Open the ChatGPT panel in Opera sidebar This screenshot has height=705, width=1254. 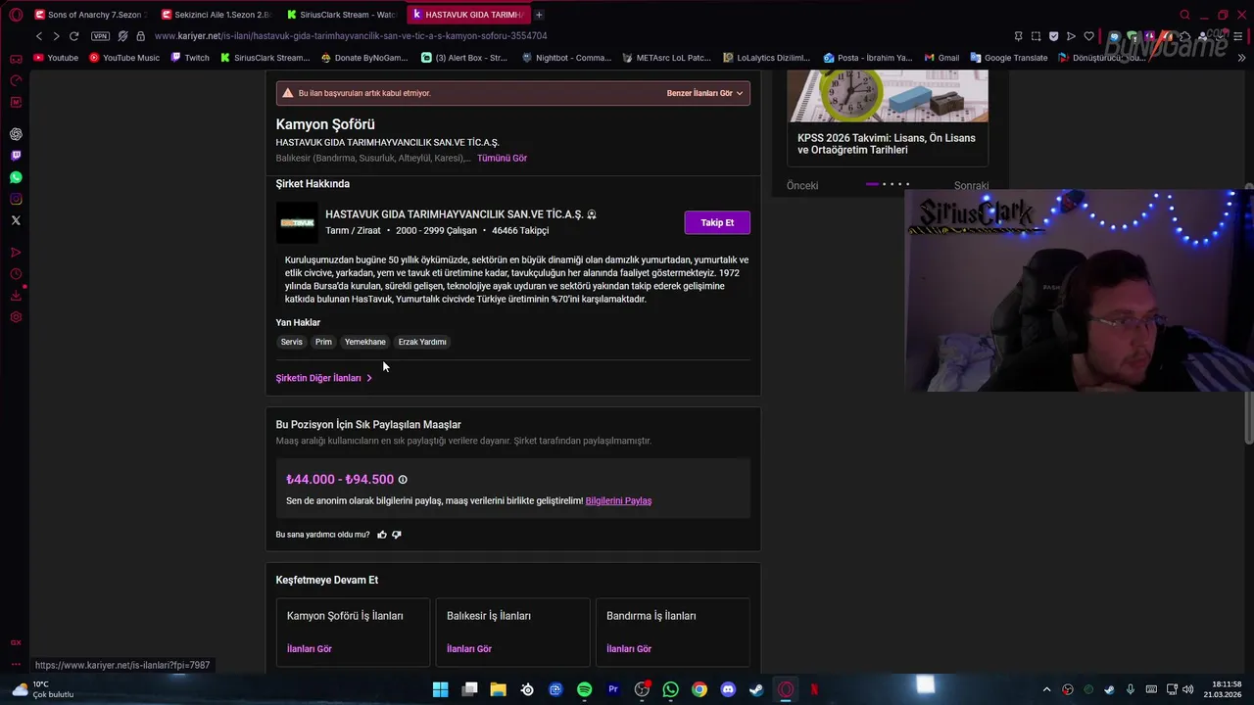(x=16, y=134)
